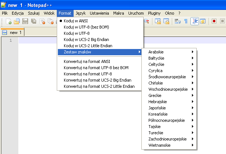The height and width of the screenshot is (154, 226).
Task: Click the Save All toolbar icon
Action: [x=34, y=21]
